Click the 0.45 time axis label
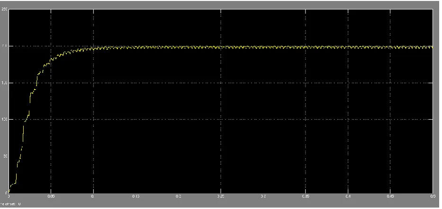Viewport: 442px width, 209px height. (390, 196)
